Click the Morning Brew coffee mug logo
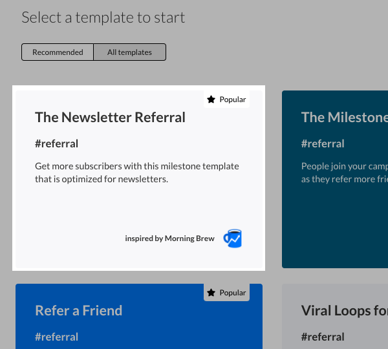The image size is (388, 349). coord(232,238)
